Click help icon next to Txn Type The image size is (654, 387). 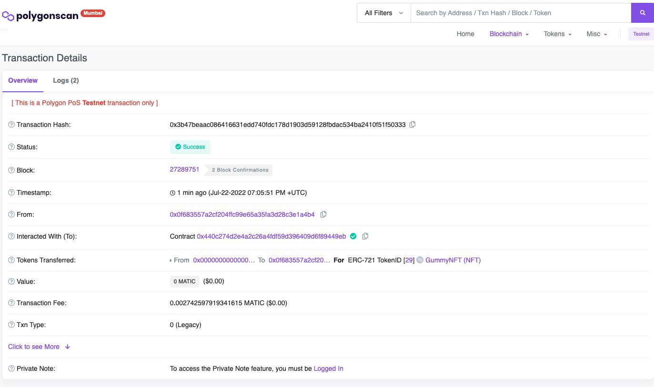point(11,325)
